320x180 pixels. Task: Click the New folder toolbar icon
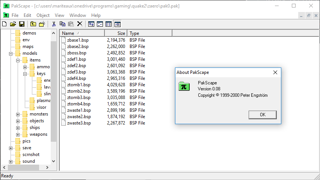click(x=42, y=24)
